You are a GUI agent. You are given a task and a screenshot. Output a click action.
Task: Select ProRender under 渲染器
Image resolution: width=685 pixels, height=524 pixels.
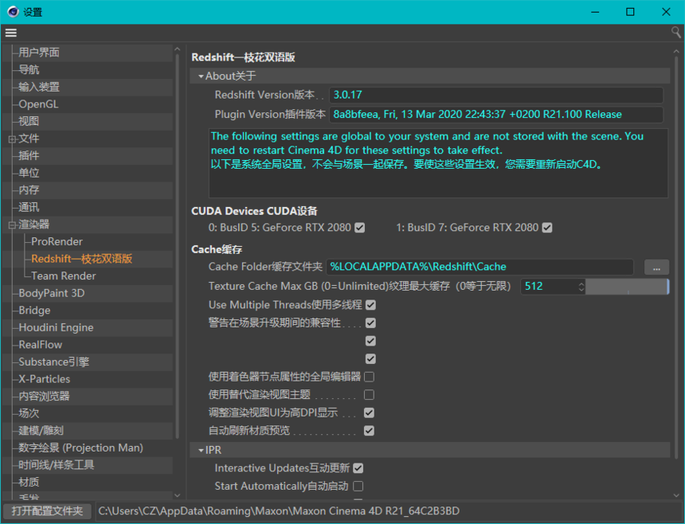click(57, 241)
